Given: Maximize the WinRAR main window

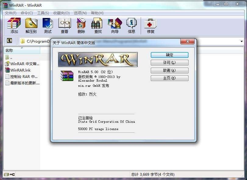Looking at the screenshot, I should pos(226,4).
